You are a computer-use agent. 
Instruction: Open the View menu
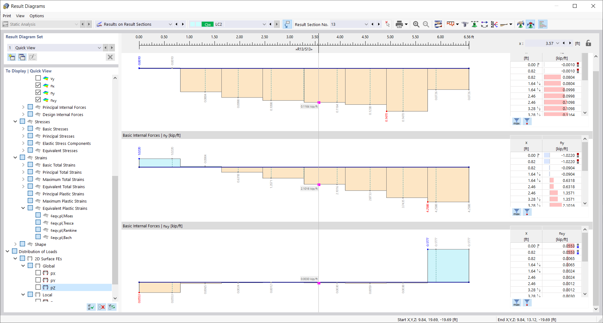20,16
